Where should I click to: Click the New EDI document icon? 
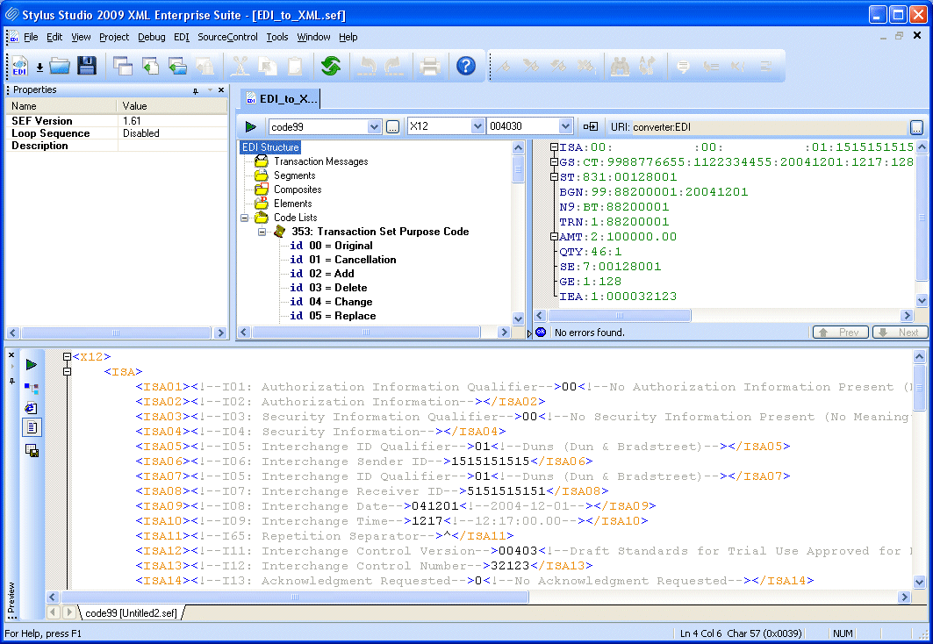coord(19,66)
